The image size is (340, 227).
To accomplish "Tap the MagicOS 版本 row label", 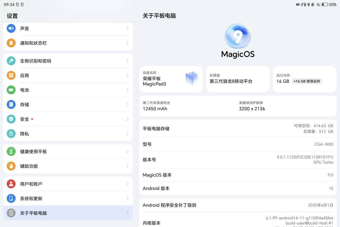I will 157,175.
